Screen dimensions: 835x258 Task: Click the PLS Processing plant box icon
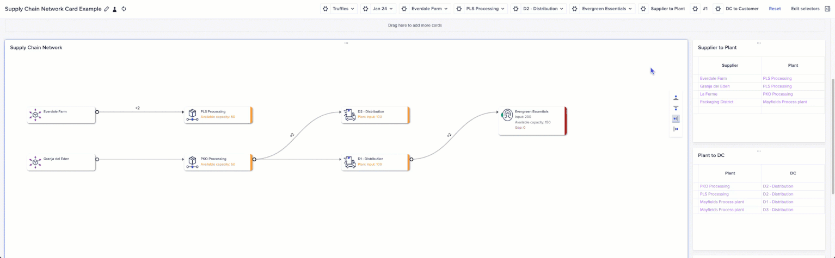(x=192, y=115)
